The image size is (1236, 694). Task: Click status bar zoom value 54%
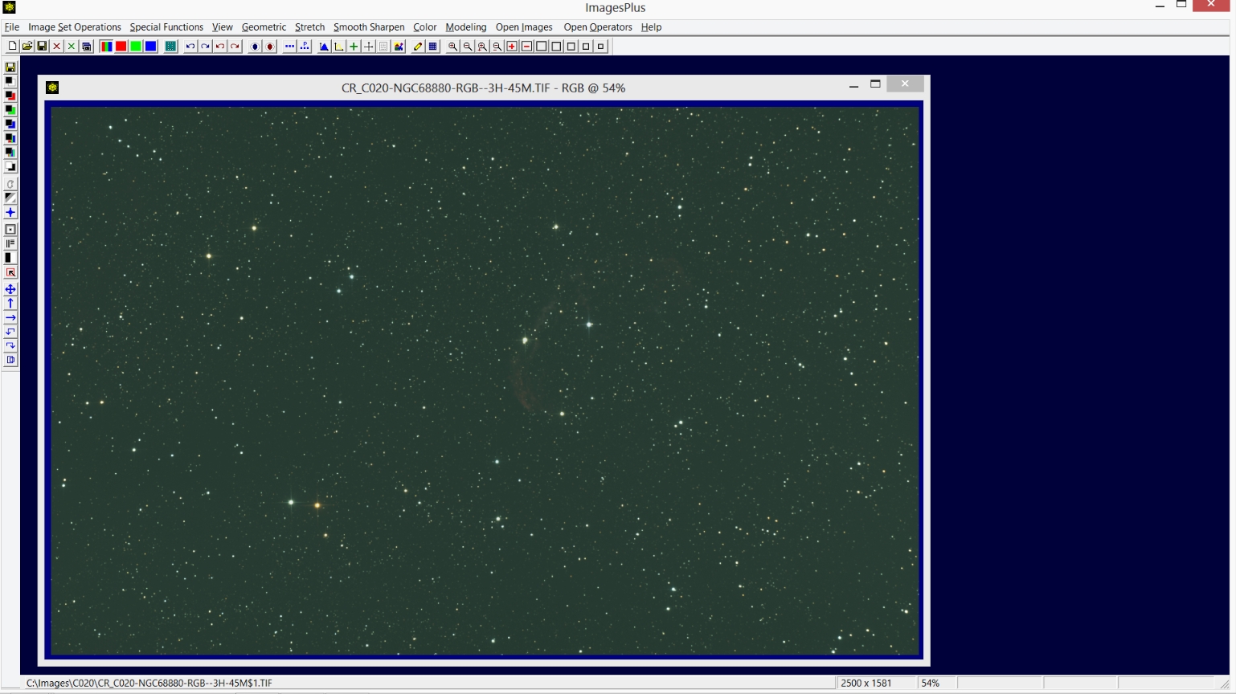[x=930, y=683]
